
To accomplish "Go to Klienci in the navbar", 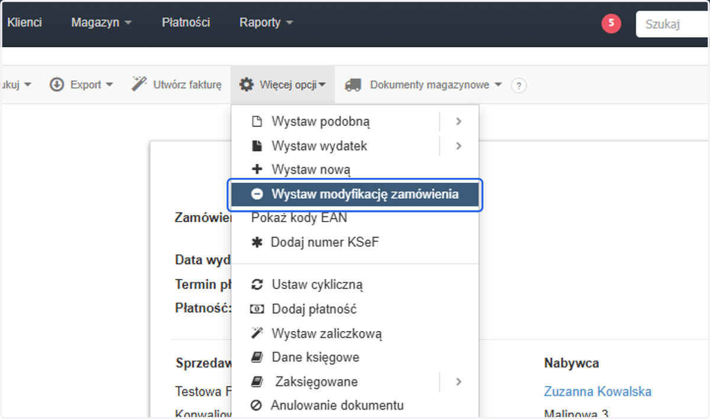I will (24, 22).
